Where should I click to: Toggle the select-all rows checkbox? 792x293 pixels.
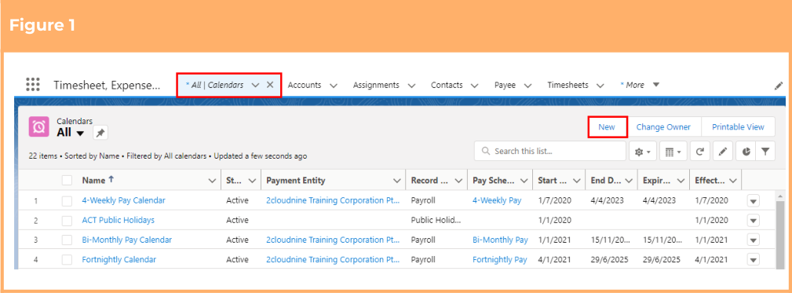(x=68, y=181)
